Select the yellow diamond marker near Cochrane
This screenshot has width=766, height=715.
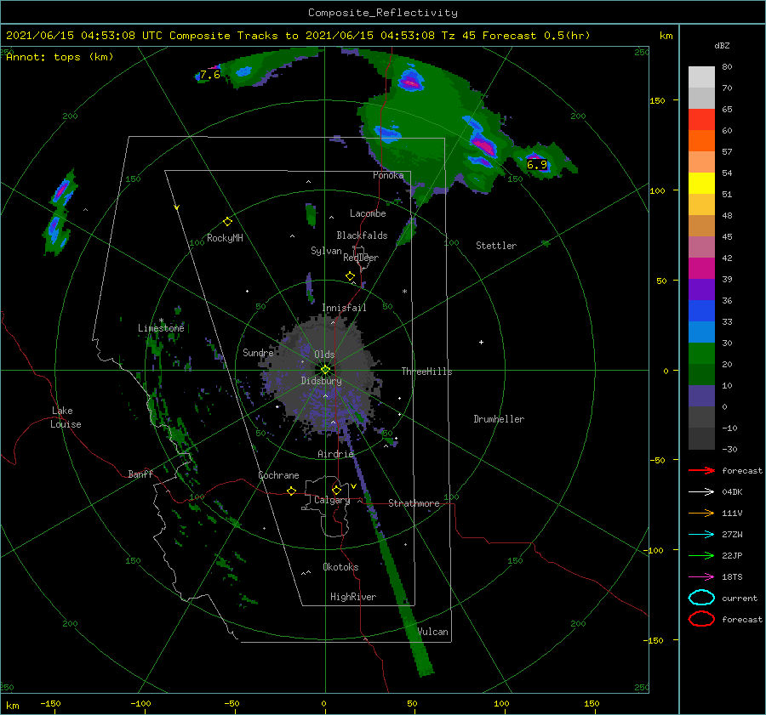[292, 491]
